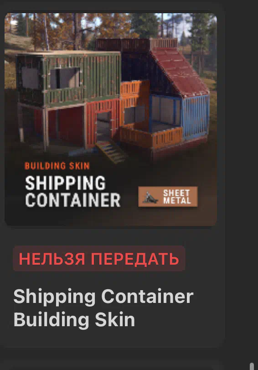
Task: Click the orange balcony railing in preview
Action: (x=151, y=138)
